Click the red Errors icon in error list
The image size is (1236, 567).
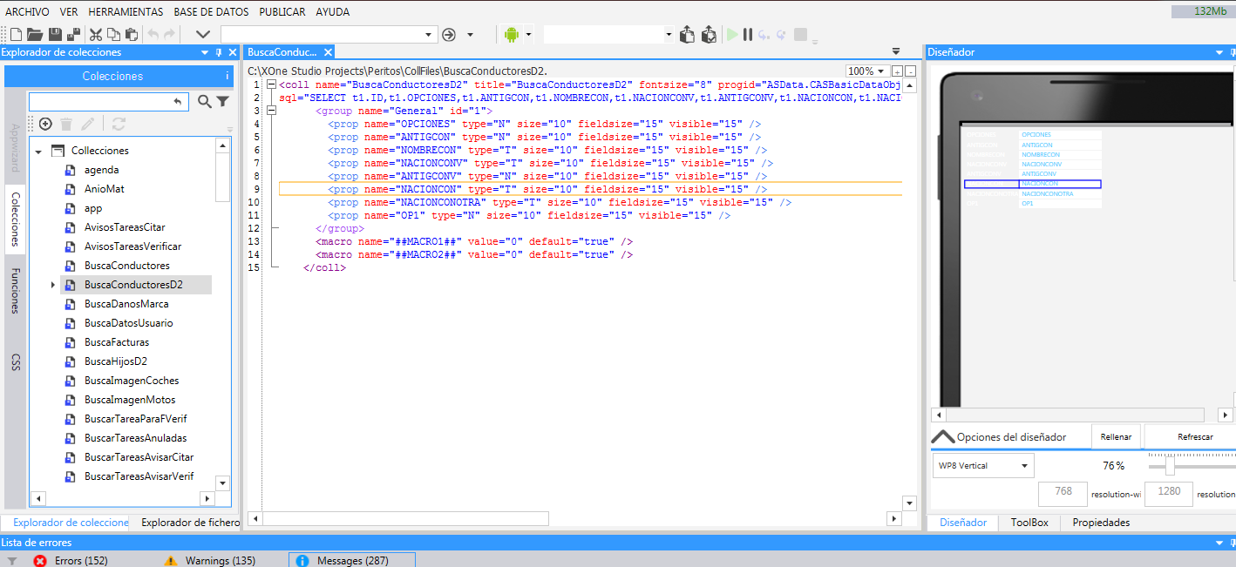point(40,561)
